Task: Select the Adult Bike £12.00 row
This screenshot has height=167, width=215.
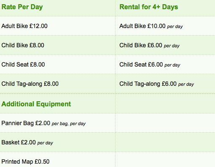Action: pyautogui.click(x=107, y=26)
